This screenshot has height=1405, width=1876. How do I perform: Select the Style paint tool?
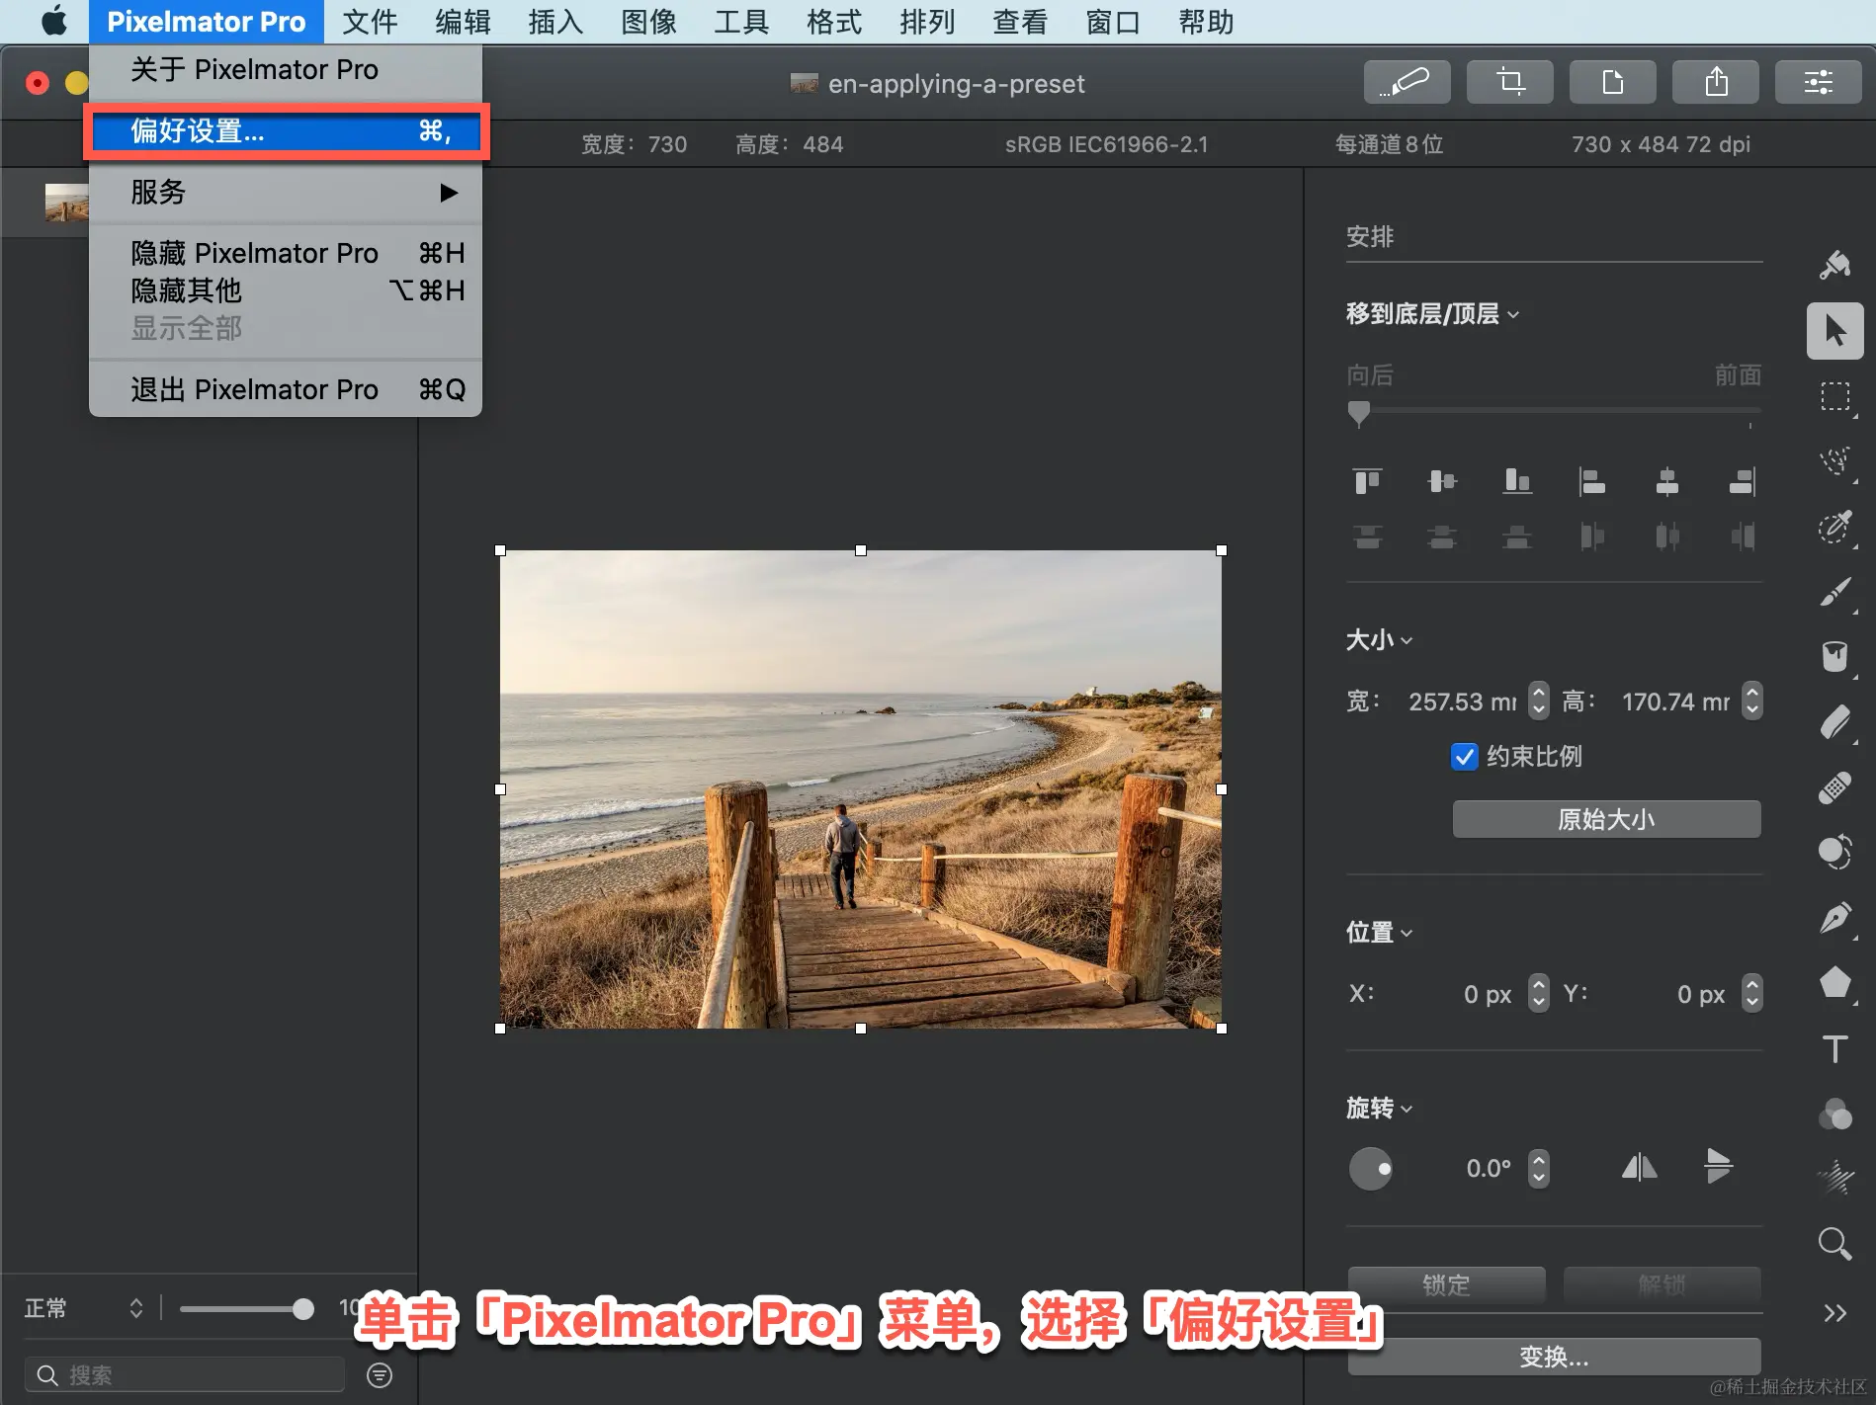click(1834, 265)
